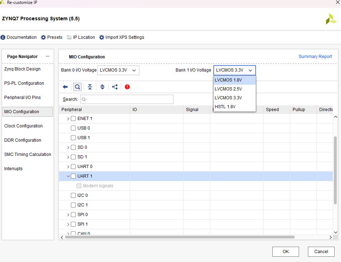This screenshot has height=262, width=341.
Task: Click the Presets gear icon
Action: tap(43, 37)
